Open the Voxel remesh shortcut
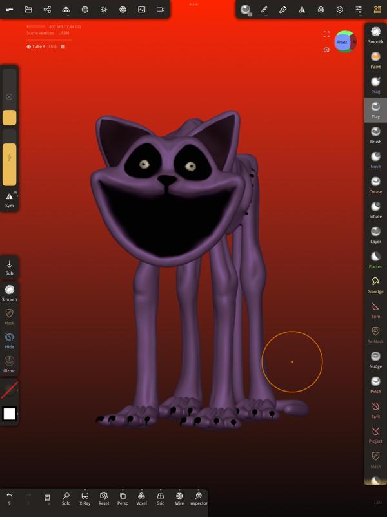This screenshot has width=387, height=517. click(141, 499)
